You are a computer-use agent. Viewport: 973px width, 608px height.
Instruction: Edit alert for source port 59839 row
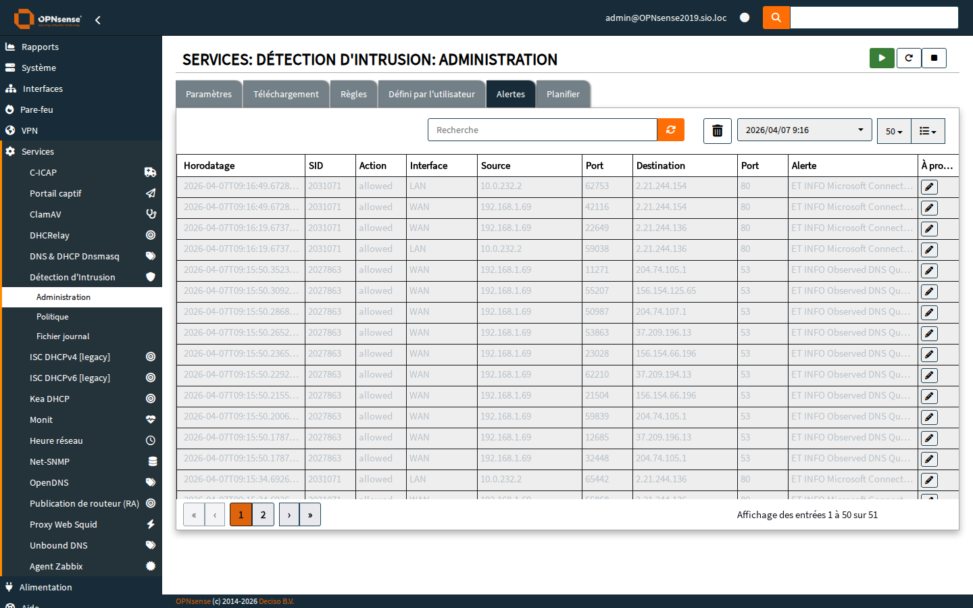[929, 417]
